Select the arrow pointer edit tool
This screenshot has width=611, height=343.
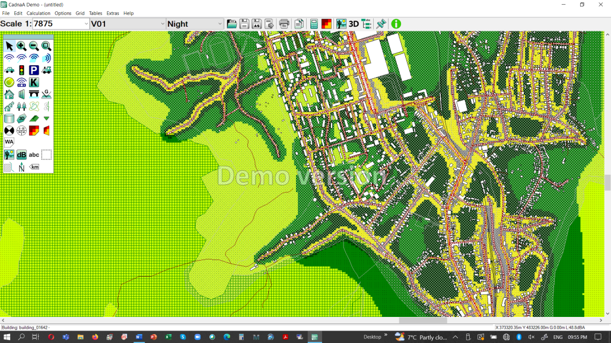pyautogui.click(x=9, y=46)
